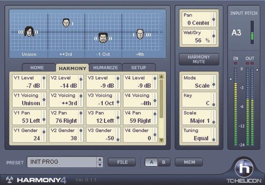Open the Setup tab
265x185 pixels.
tap(139, 68)
